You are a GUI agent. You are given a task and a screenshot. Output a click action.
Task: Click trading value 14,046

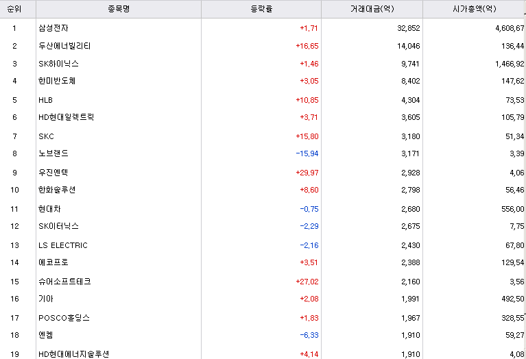tap(408, 46)
